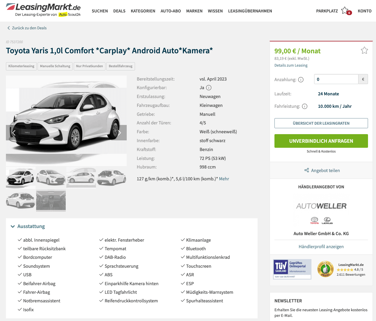The image size is (376, 321).
Task: Collapse the Ausstattung section
Action: 28,226
